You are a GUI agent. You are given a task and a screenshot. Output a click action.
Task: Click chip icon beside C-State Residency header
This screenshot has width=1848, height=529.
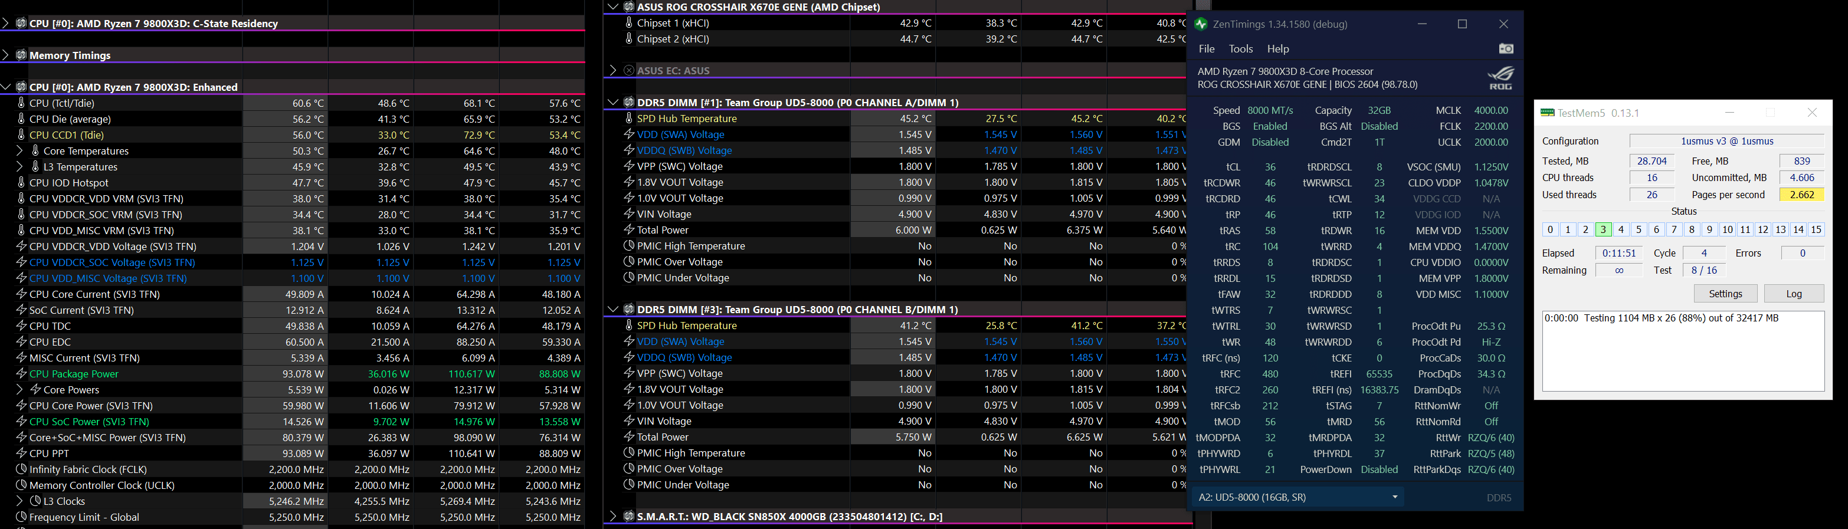pos(21,24)
